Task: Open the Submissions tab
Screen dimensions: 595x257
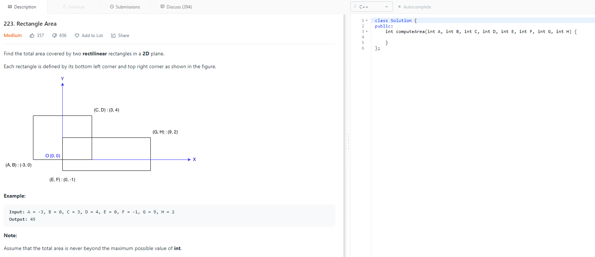Action: click(125, 7)
